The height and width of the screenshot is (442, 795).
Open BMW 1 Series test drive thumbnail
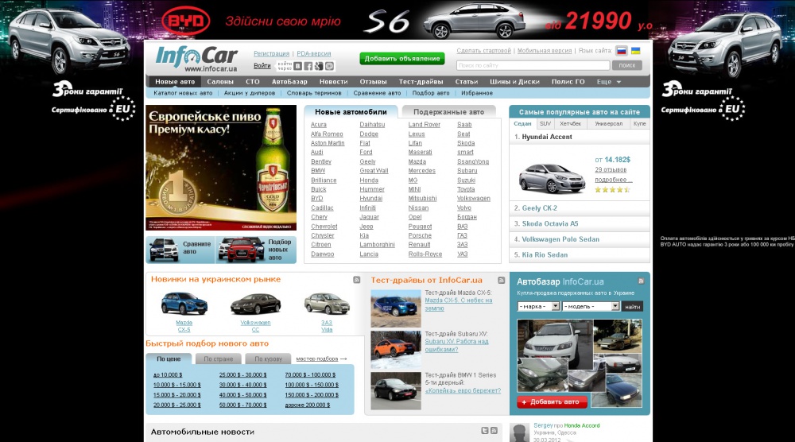tap(396, 391)
